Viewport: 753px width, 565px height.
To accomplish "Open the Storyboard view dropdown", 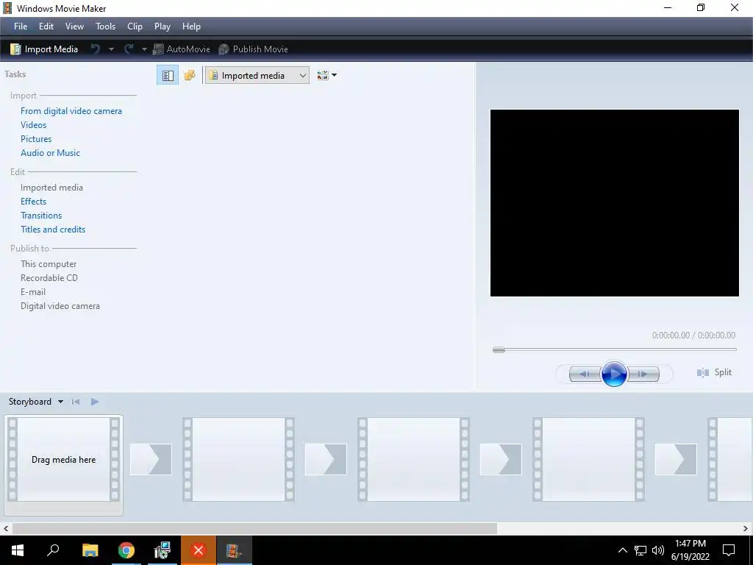I will pos(36,402).
